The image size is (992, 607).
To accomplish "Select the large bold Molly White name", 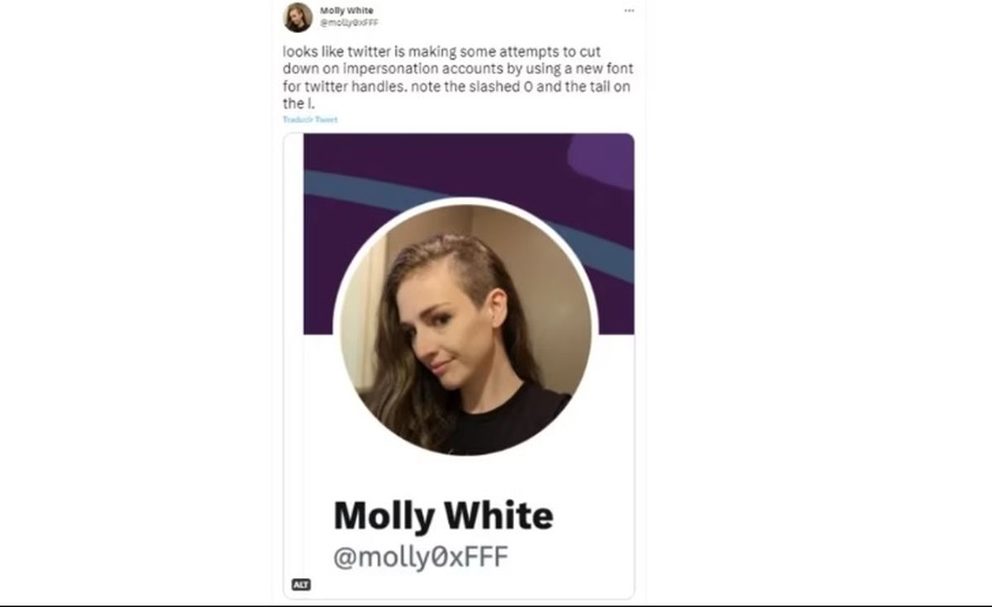I will (443, 516).
